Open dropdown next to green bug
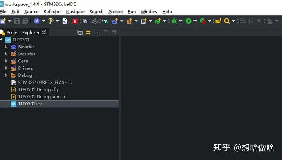 (181, 21)
